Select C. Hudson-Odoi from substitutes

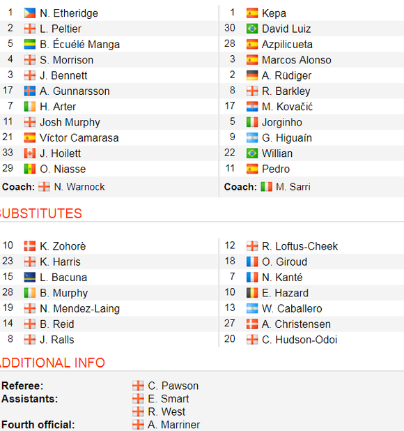tap(300, 340)
